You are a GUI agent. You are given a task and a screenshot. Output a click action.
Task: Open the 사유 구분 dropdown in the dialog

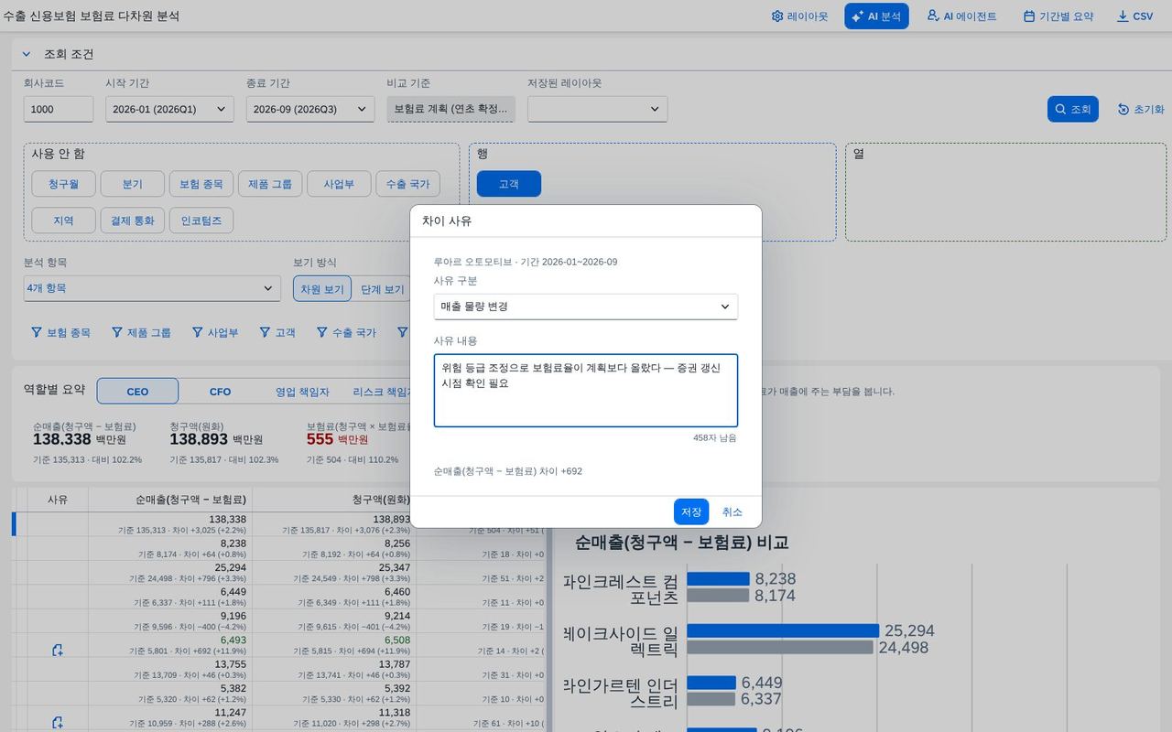coord(585,307)
